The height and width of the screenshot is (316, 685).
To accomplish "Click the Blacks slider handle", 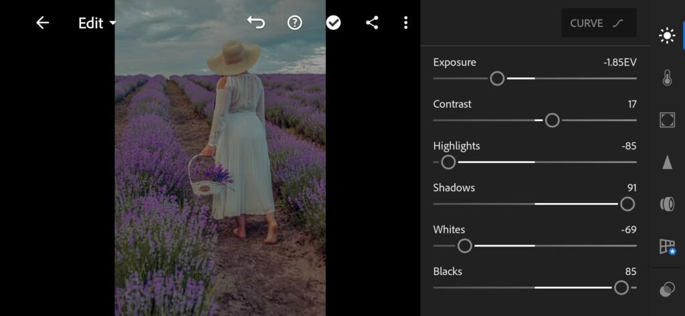I will coord(621,288).
